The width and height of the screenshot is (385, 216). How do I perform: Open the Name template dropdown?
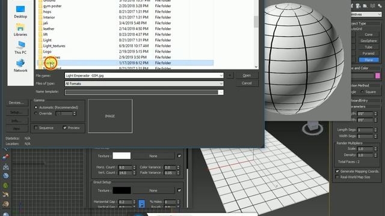click(x=221, y=92)
